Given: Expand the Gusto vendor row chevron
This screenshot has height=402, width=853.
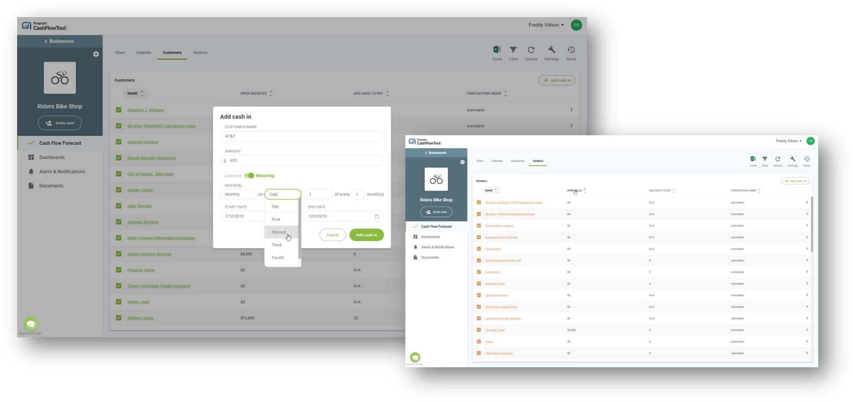Looking at the screenshot, I should (x=807, y=341).
